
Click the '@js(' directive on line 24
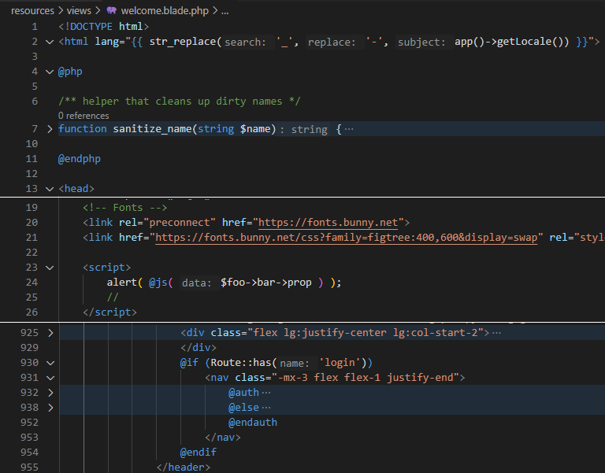(x=161, y=283)
